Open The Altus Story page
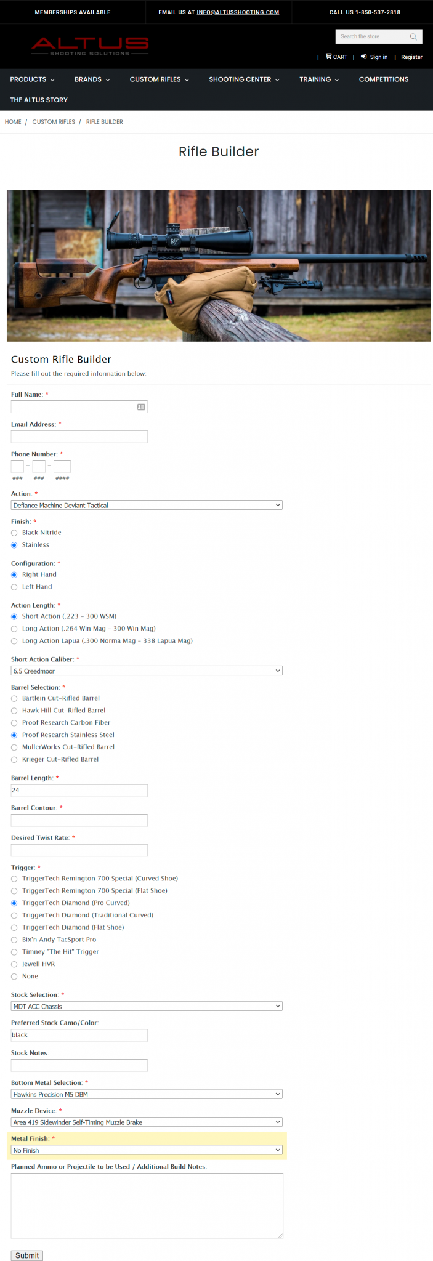 [39, 100]
